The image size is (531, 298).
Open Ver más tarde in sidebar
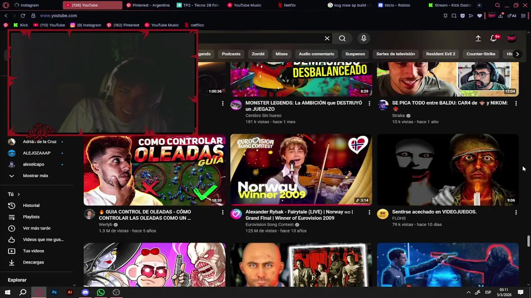[x=37, y=228]
